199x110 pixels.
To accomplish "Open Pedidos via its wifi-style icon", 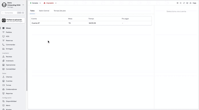I will (x=3, y=32).
